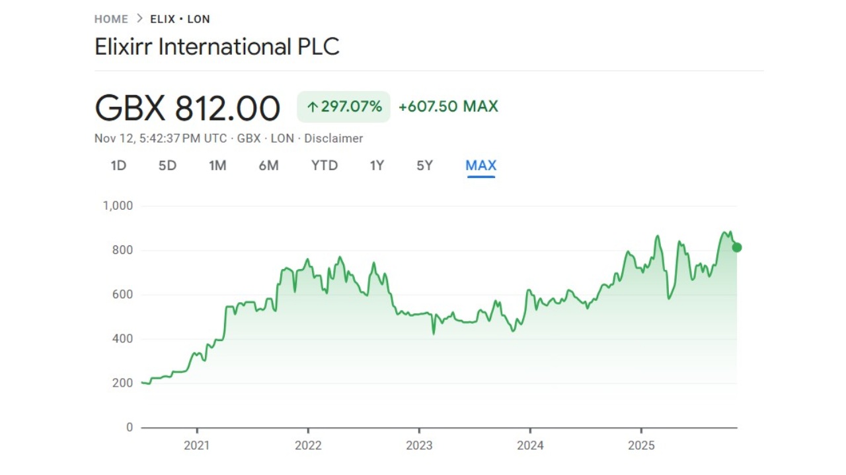Image resolution: width=846 pixels, height=475 pixels.
Task: Click the 2023 axis label on chart
Action: pyautogui.click(x=421, y=446)
